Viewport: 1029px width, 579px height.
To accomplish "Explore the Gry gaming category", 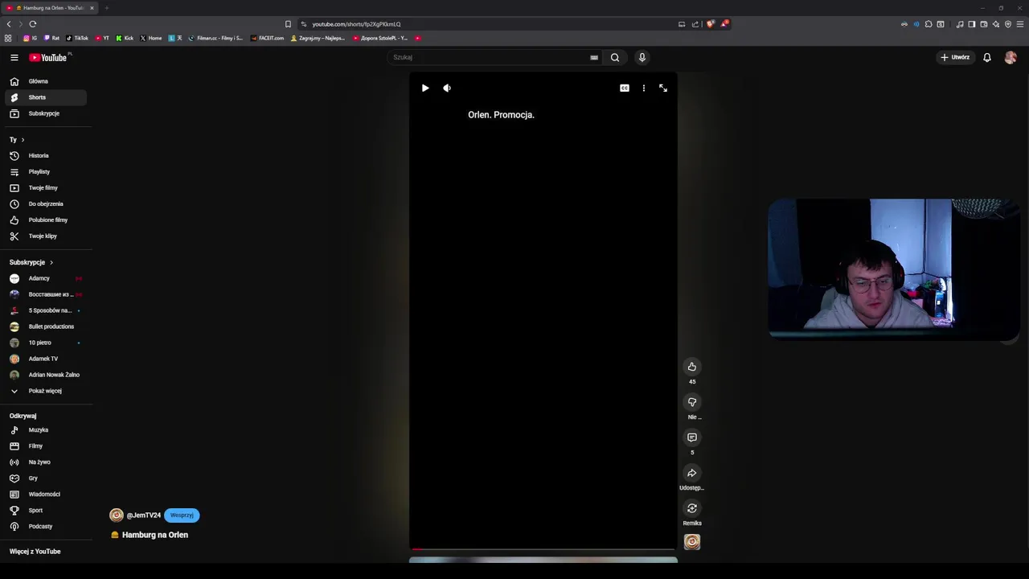I will [45, 478].
